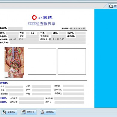This screenshot has width=117, height=117.
Task: Click the 性别 gender field
Action: pyautogui.click(x=28, y=33)
